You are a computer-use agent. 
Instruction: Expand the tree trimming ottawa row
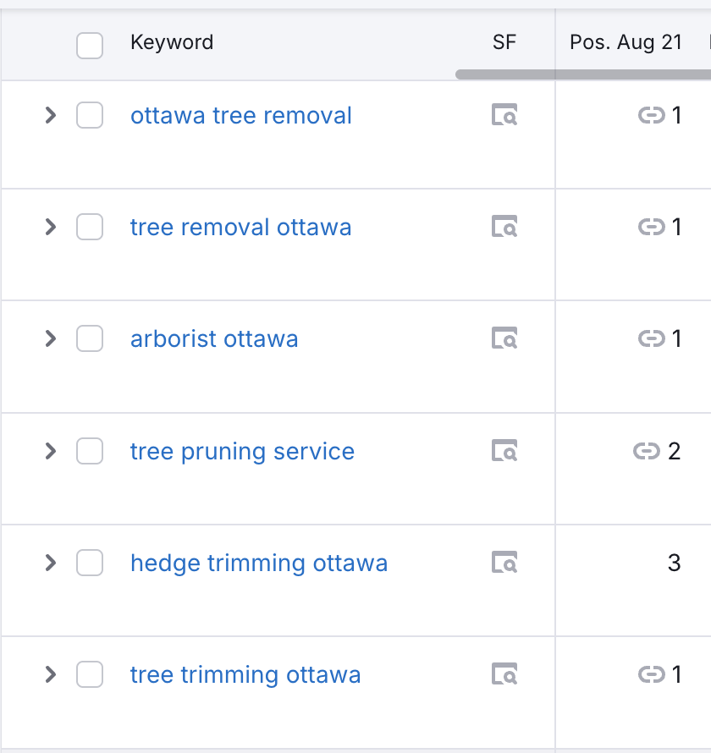tap(51, 673)
